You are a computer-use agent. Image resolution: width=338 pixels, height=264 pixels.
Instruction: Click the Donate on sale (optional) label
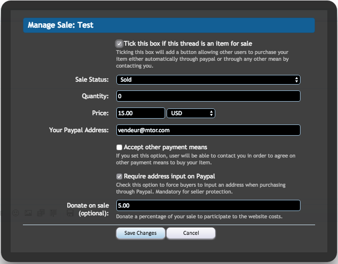(x=88, y=210)
